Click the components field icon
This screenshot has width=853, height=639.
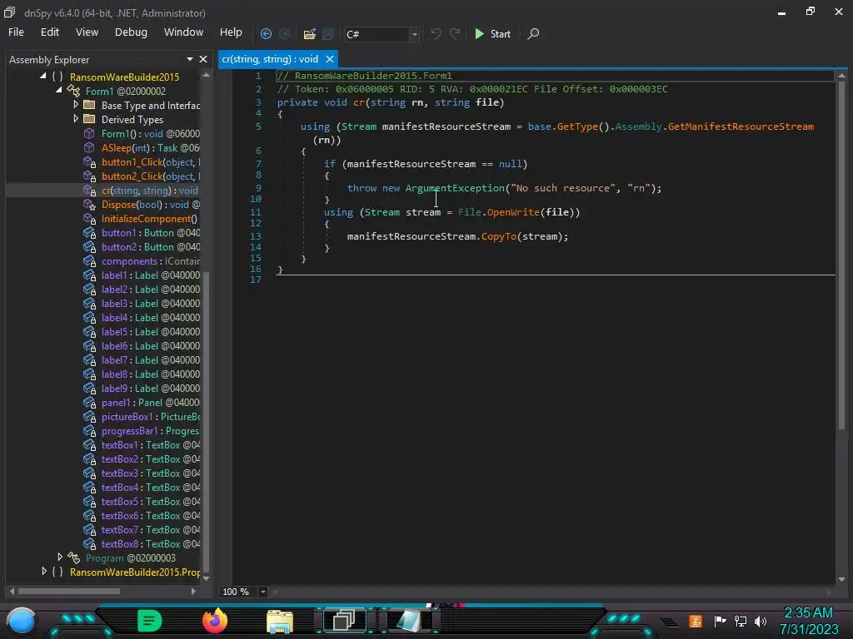point(89,260)
